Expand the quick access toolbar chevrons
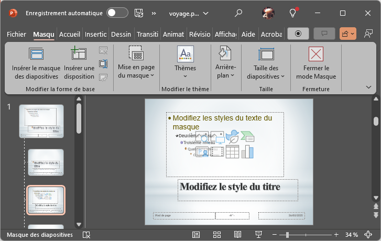381x241 pixels. tap(154, 14)
